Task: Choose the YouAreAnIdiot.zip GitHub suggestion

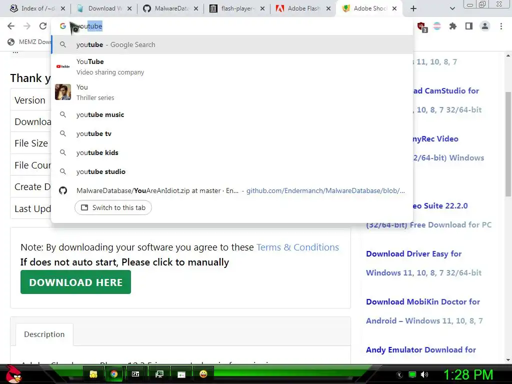Action: (x=232, y=190)
